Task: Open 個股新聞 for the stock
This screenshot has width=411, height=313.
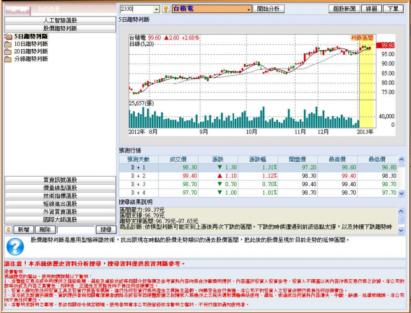Action: 344,9
